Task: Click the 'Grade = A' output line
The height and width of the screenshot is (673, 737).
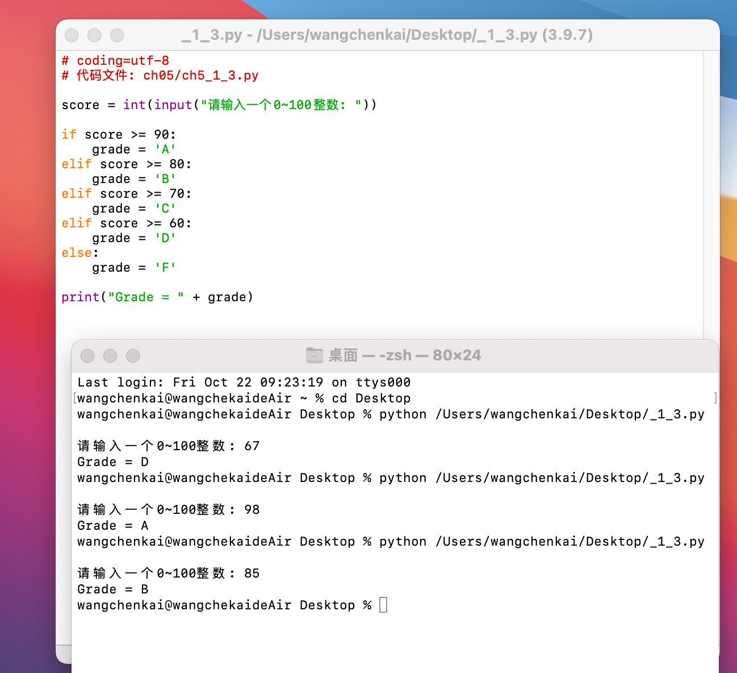Action: pyautogui.click(x=113, y=526)
